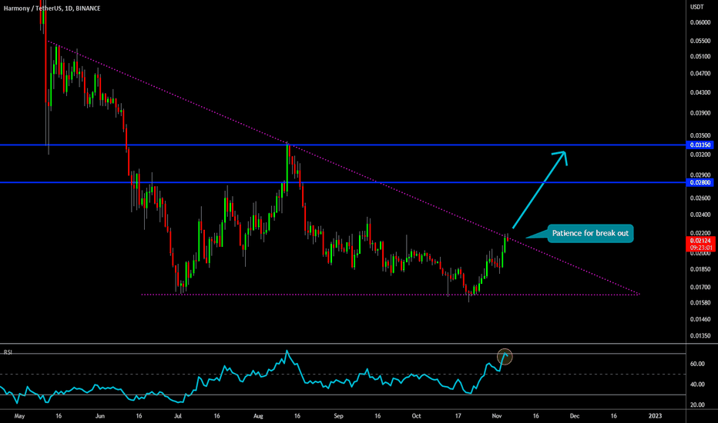Click the USDT currency label
This screenshot has height=423, width=718.
click(x=697, y=7)
